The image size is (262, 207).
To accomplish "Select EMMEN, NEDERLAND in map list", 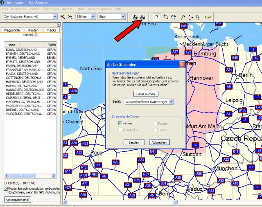I will (20, 58).
